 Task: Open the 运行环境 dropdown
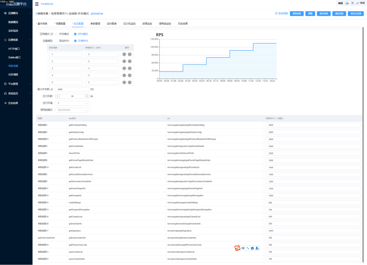point(72,103)
